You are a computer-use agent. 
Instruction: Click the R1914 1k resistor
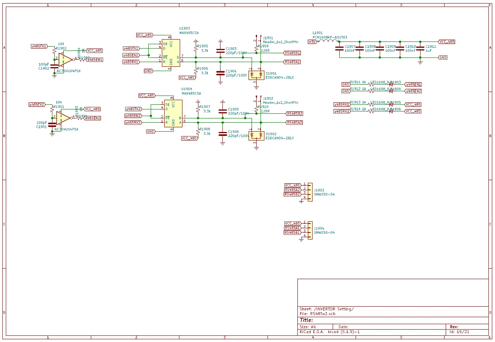370,111
